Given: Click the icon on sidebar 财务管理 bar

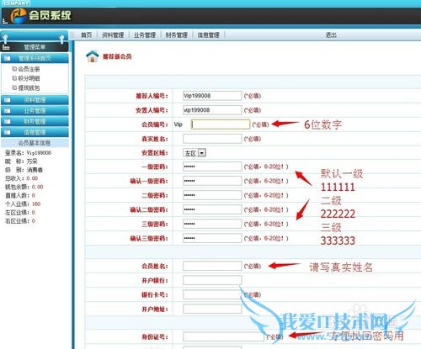Looking at the screenshot, I should click(8, 121).
